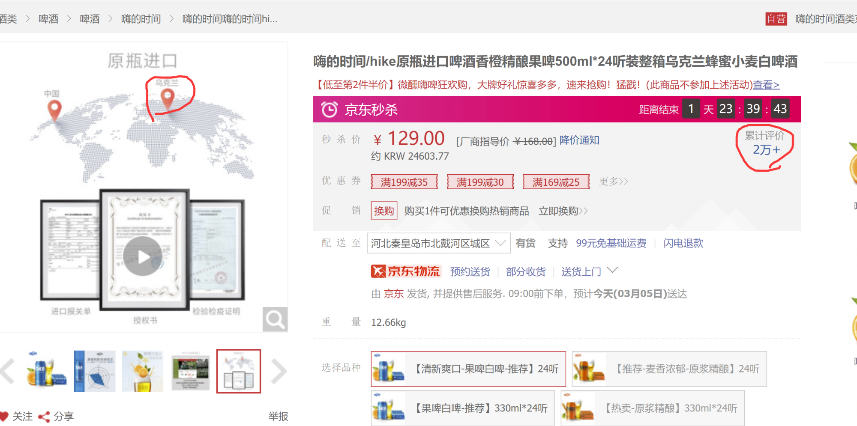Click the 自营 badge
The height and width of the screenshot is (426, 857).
(x=776, y=19)
